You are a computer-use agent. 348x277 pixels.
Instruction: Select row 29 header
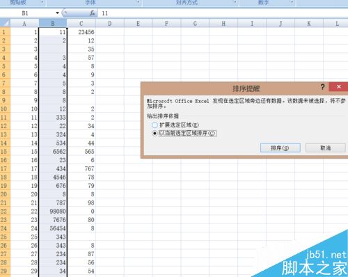coord(5,271)
